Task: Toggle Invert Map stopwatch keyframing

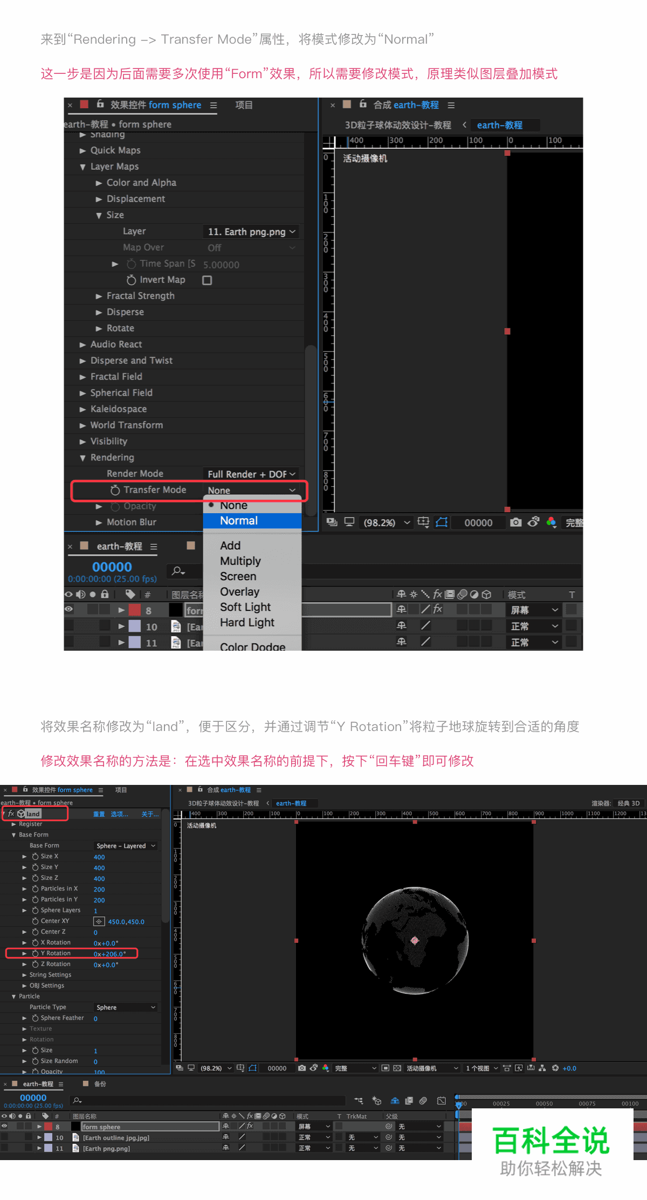Action: coord(131,280)
